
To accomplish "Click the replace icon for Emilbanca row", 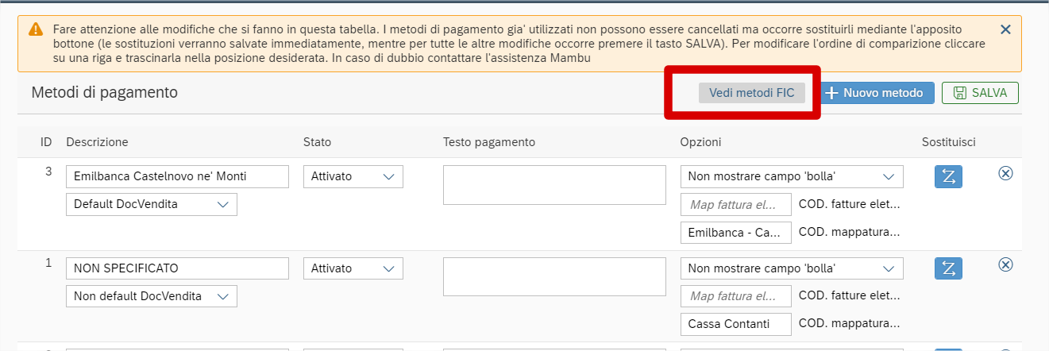I will 948,176.
